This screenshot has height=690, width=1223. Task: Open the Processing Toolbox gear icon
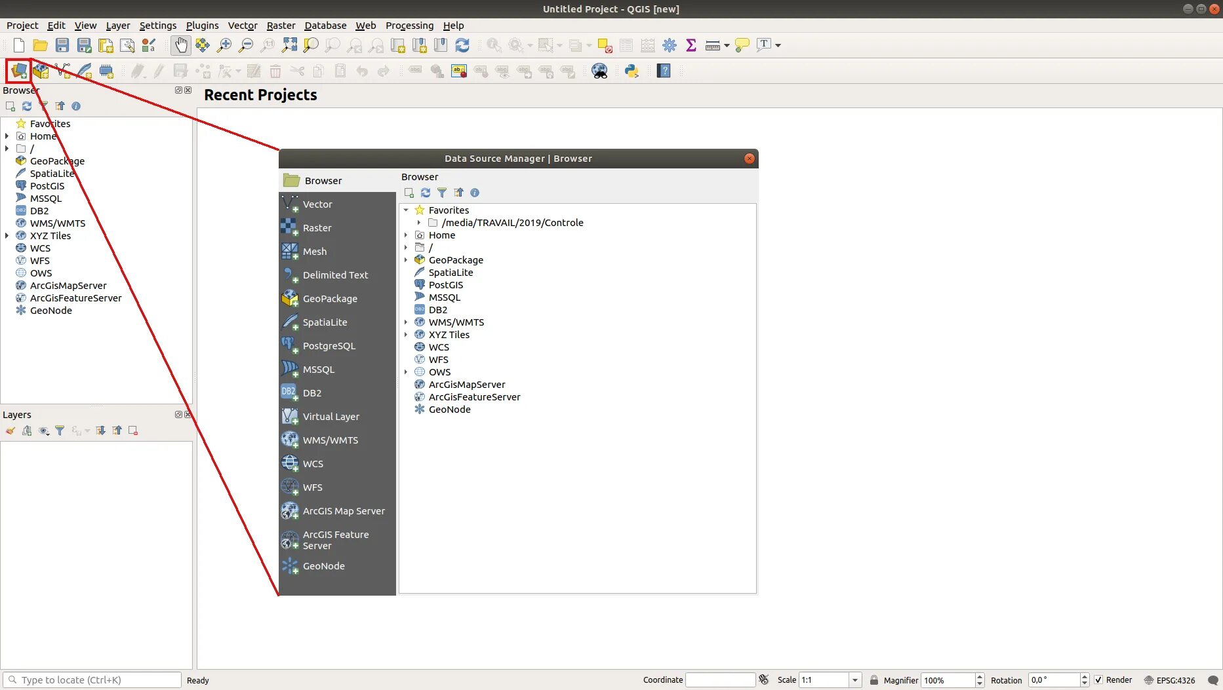pos(670,45)
